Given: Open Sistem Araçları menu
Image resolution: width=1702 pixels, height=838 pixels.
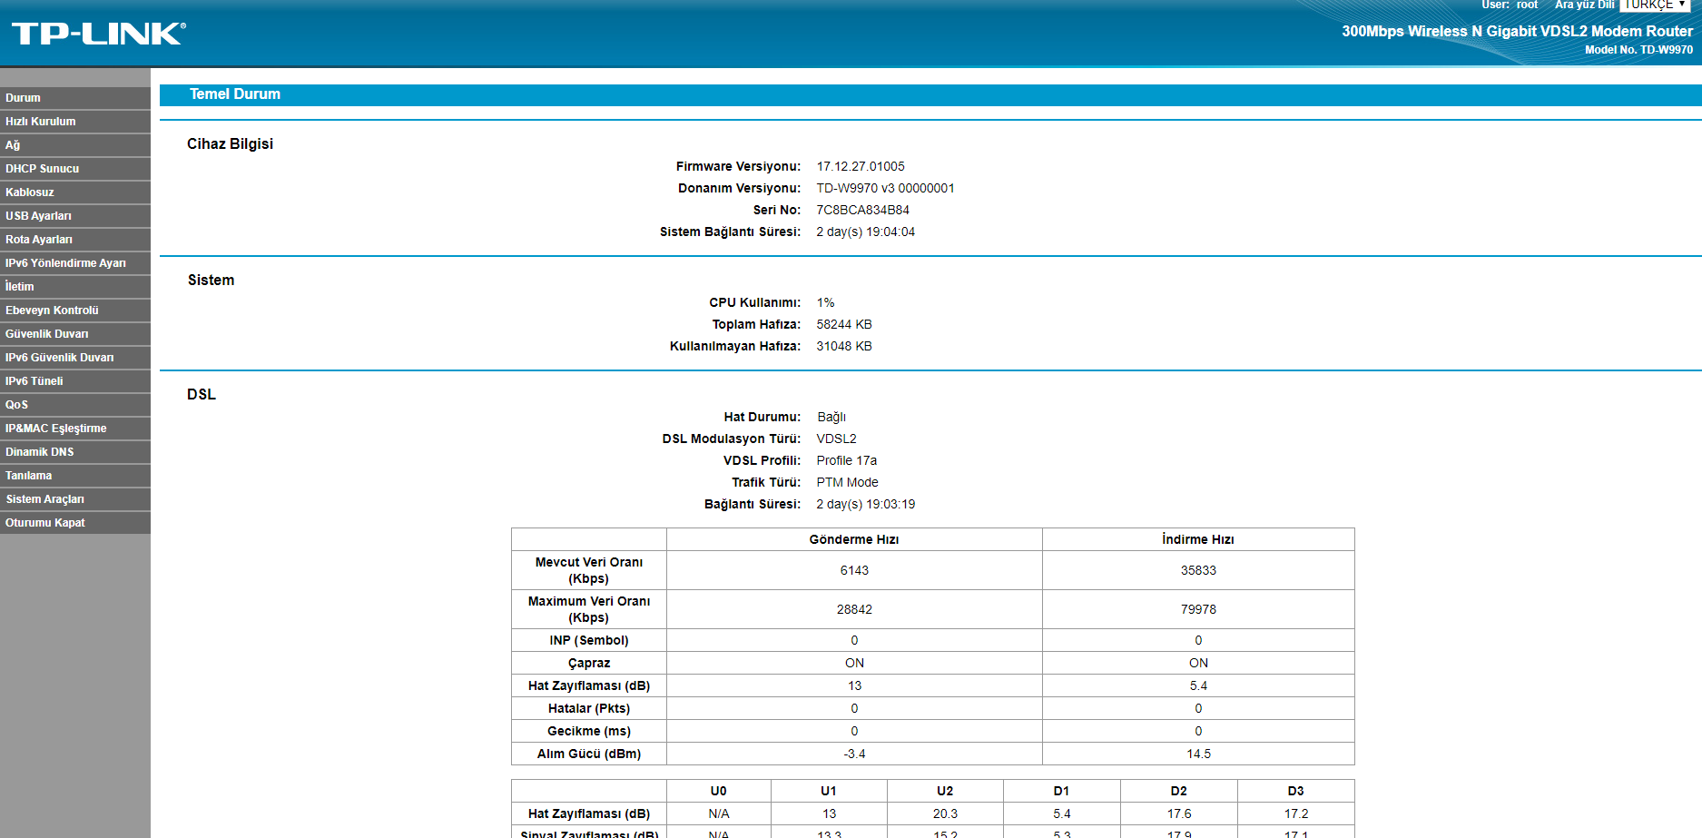Looking at the screenshot, I should [75, 499].
